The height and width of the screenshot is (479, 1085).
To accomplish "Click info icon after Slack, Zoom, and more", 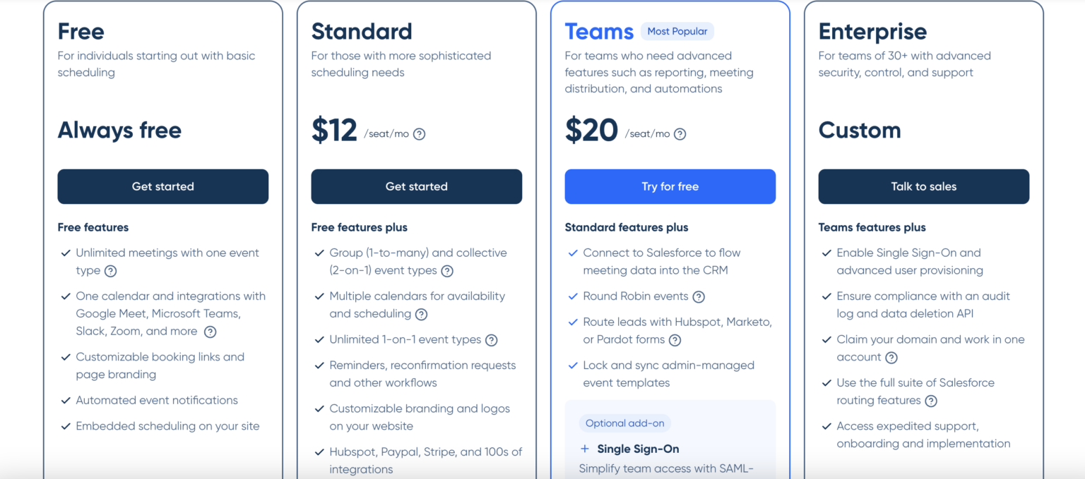I will (210, 332).
